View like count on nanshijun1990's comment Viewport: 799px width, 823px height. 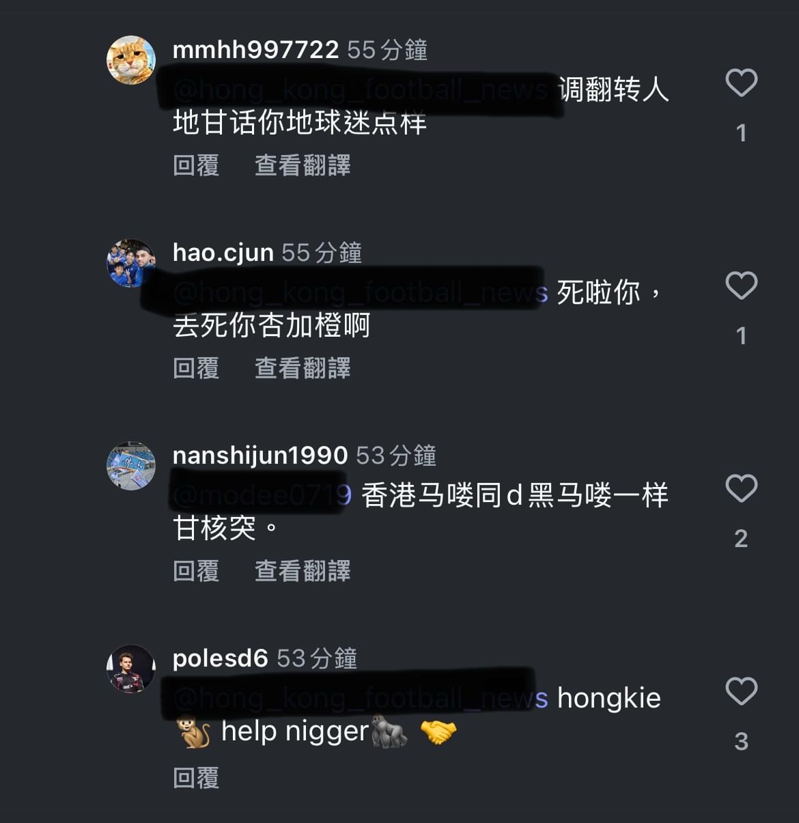click(x=741, y=539)
